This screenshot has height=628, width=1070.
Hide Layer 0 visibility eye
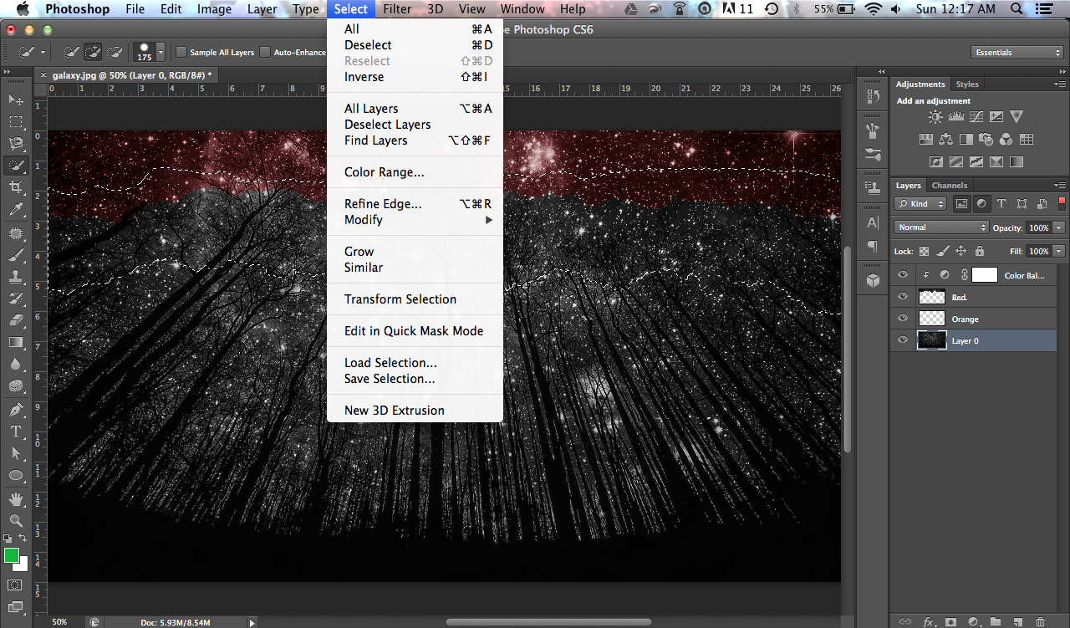click(903, 340)
